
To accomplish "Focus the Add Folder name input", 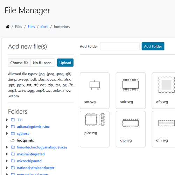I will point(120,46).
